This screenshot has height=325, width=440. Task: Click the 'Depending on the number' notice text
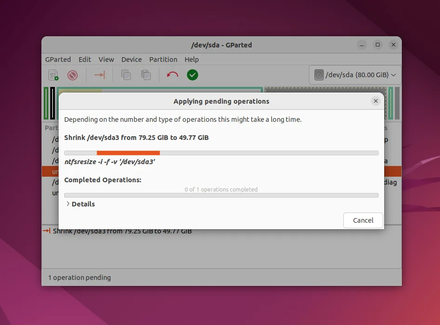click(x=183, y=119)
